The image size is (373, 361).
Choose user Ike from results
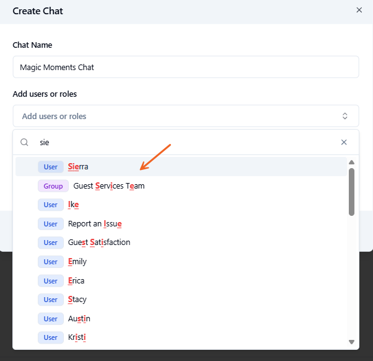coord(73,205)
